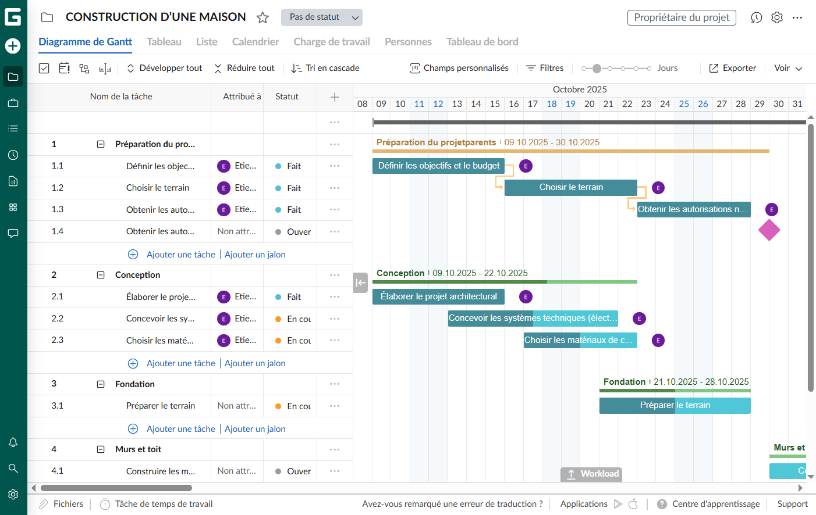Open the reports chart icon in sidebar
This screenshot has height=515, width=816.
tap(13, 181)
